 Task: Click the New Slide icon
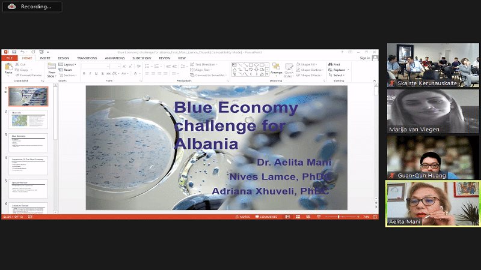(x=52, y=68)
